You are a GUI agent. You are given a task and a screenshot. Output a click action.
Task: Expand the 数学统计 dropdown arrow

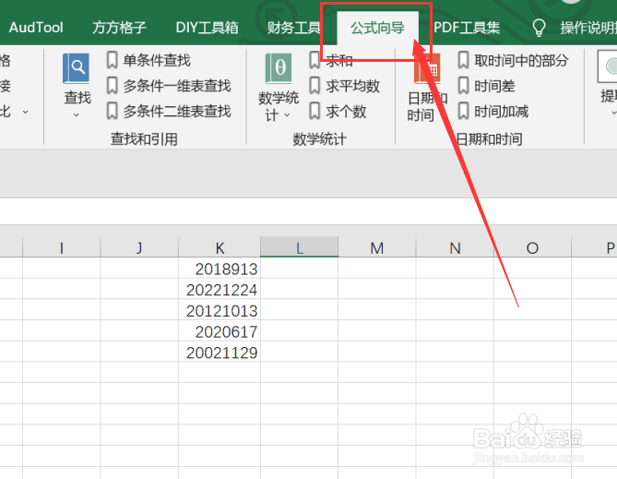[287, 115]
